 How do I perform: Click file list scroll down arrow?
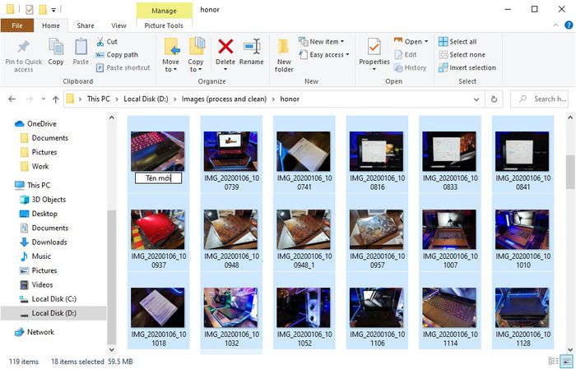point(570,349)
